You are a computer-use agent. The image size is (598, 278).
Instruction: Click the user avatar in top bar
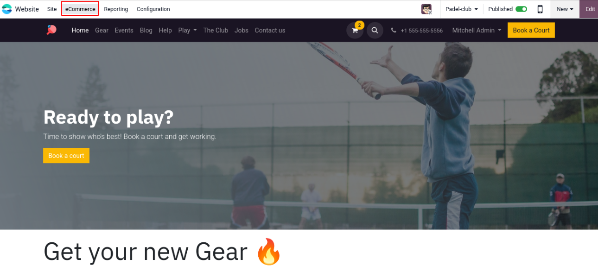click(426, 9)
